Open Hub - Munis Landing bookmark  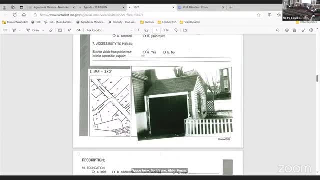(58, 22)
